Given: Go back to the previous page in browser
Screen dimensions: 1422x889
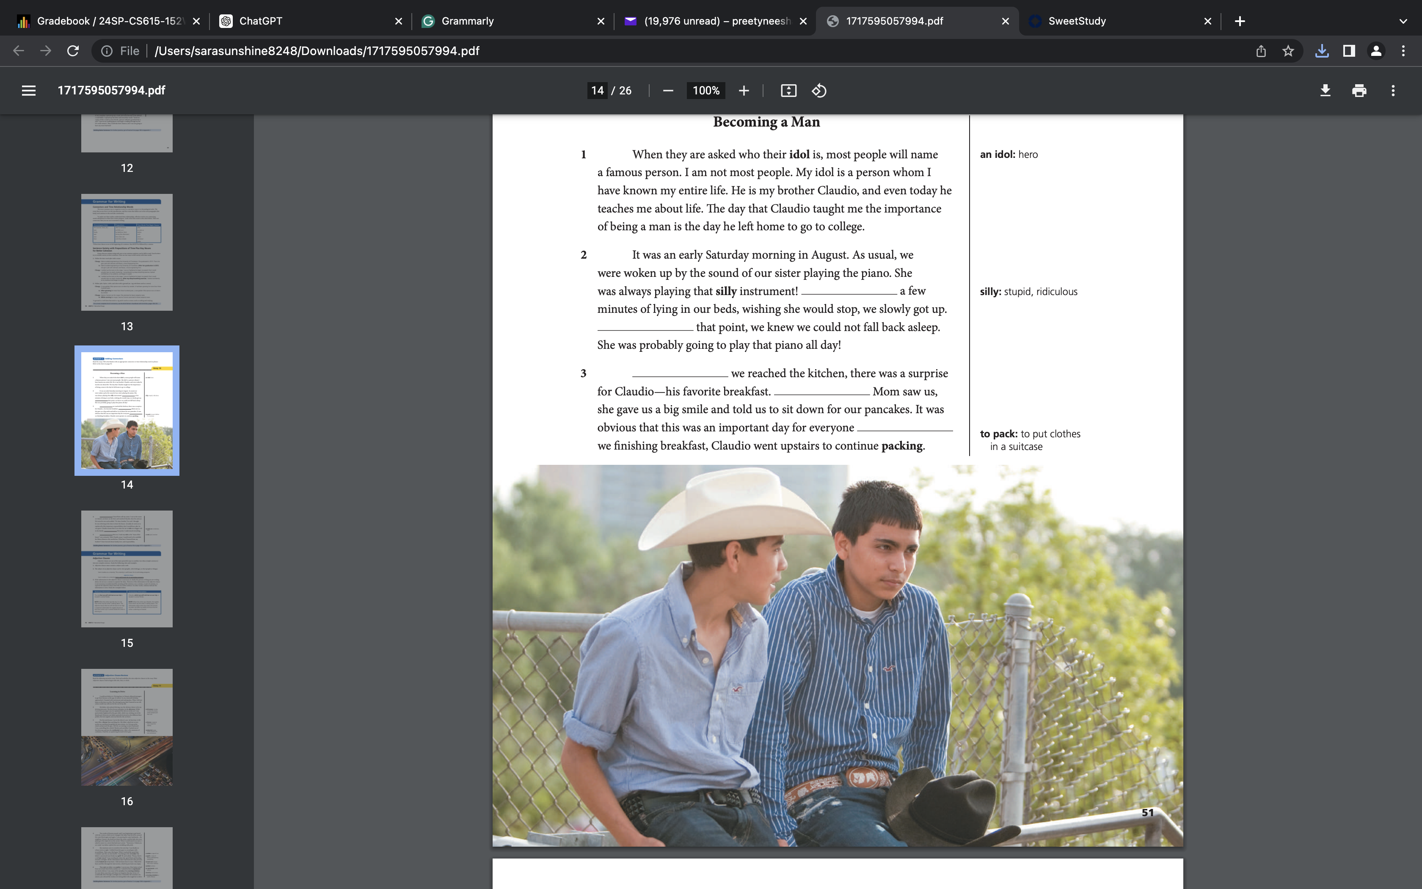Looking at the screenshot, I should [19, 51].
